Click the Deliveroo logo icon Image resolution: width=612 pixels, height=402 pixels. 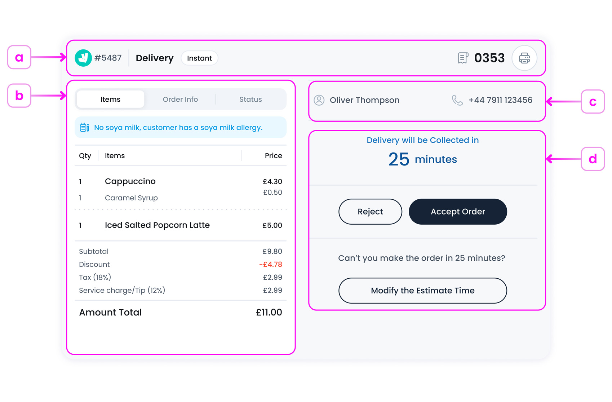[83, 58]
